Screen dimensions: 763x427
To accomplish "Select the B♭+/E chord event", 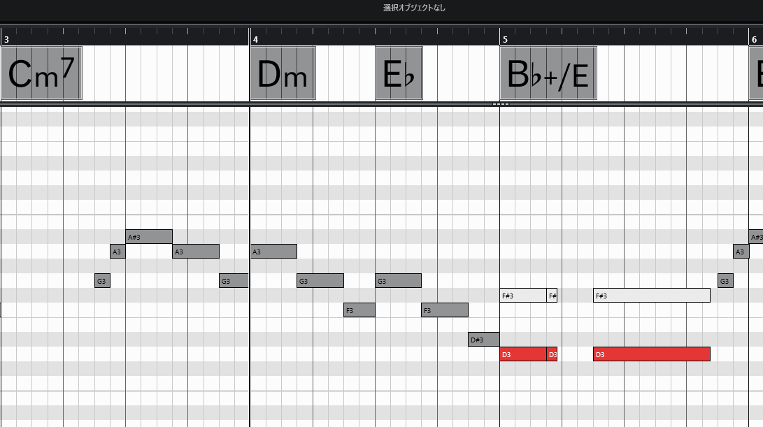I will click(x=548, y=73).
